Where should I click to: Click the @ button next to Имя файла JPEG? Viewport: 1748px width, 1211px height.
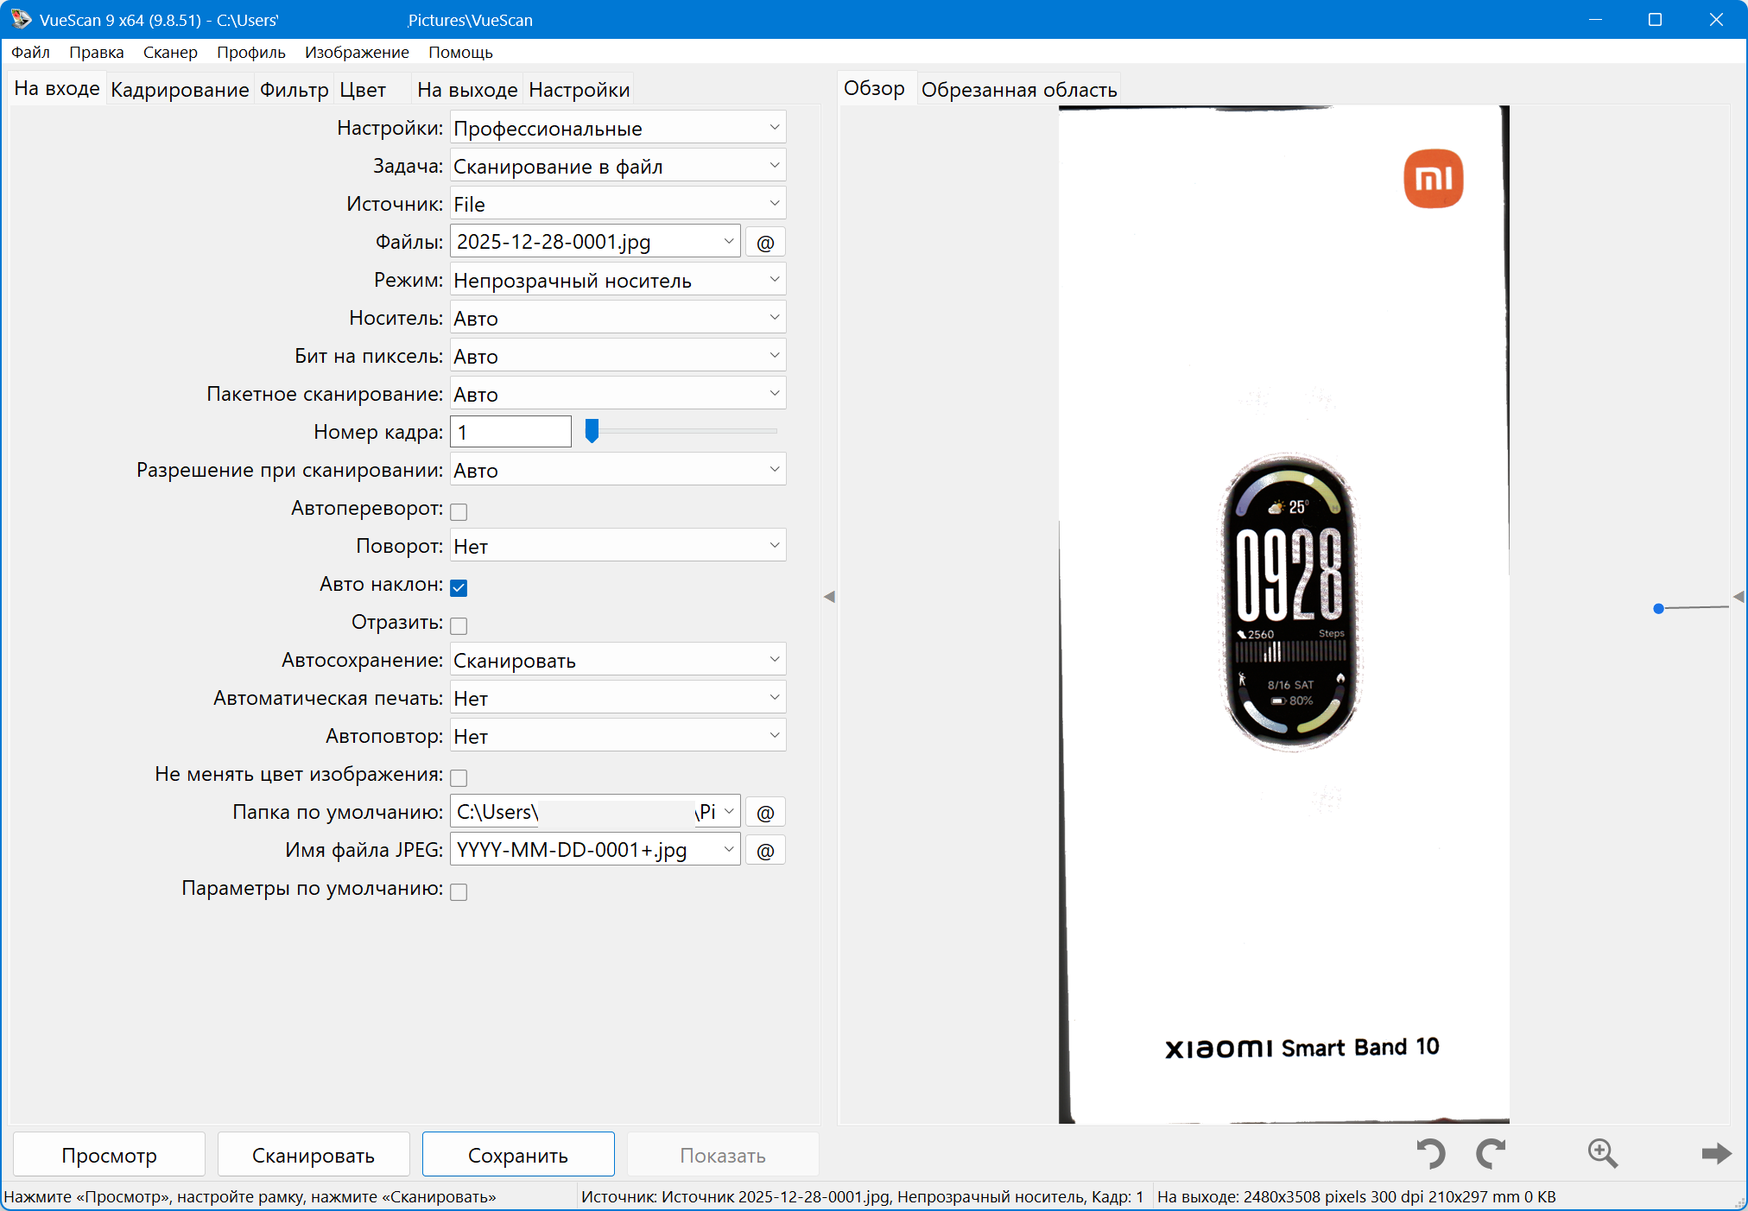click(x=765, y=851)
